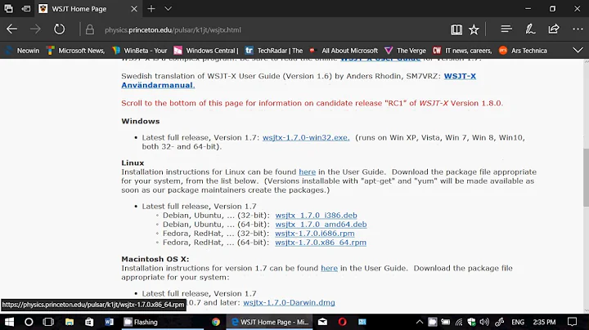Open Microsoft News favorite bookmark
Screen dimensions: 589x330
pyautogui.click(x=76, y=51)
